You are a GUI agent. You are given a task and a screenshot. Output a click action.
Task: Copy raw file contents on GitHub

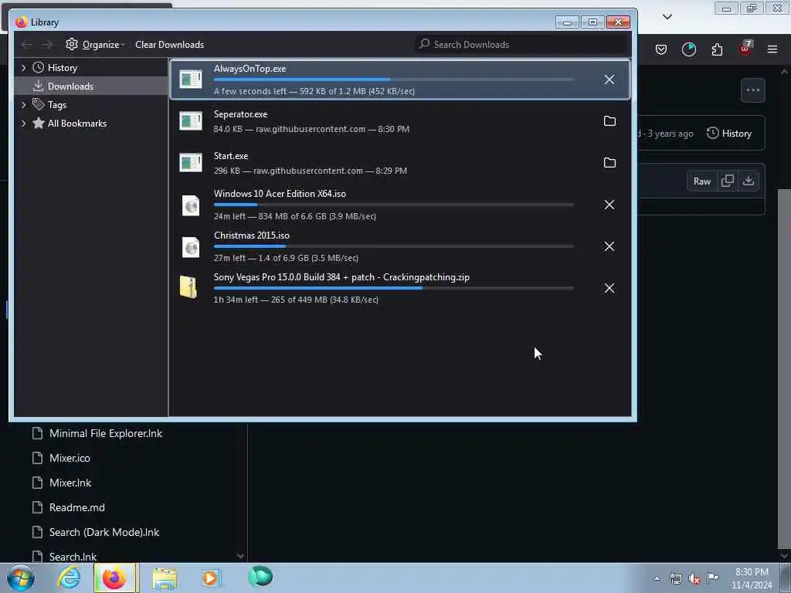pos(728,181)
